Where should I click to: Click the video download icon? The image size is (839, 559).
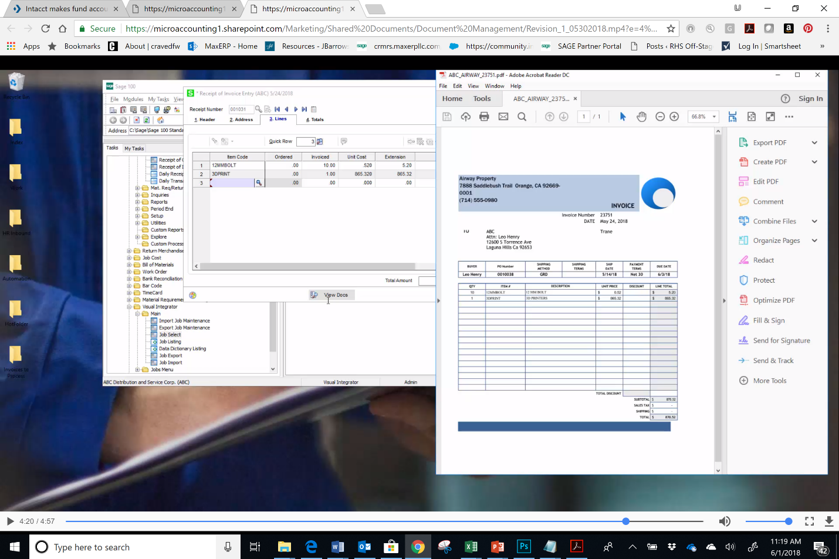(x=829, y=521)
